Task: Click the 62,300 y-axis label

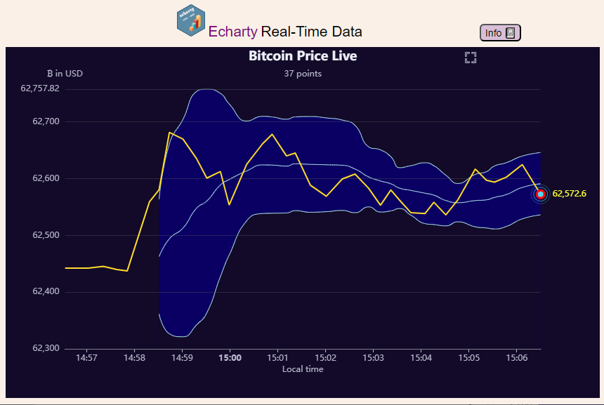Action: tap(46, 348)
